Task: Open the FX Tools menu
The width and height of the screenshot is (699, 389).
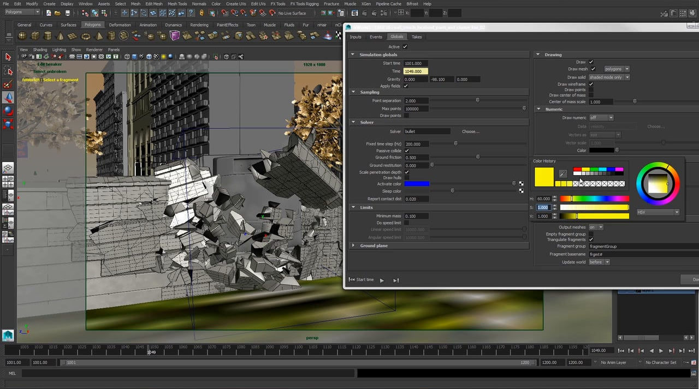Action: pos(277,4)
